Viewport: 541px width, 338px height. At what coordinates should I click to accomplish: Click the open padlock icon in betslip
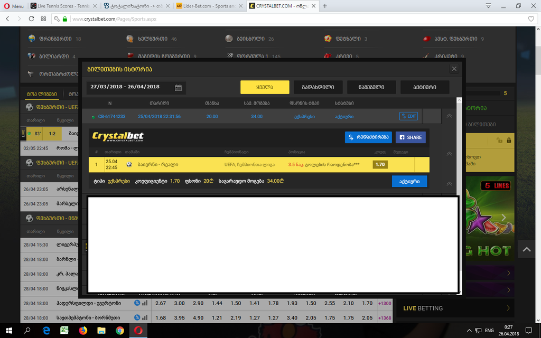[x=499, y=140]
